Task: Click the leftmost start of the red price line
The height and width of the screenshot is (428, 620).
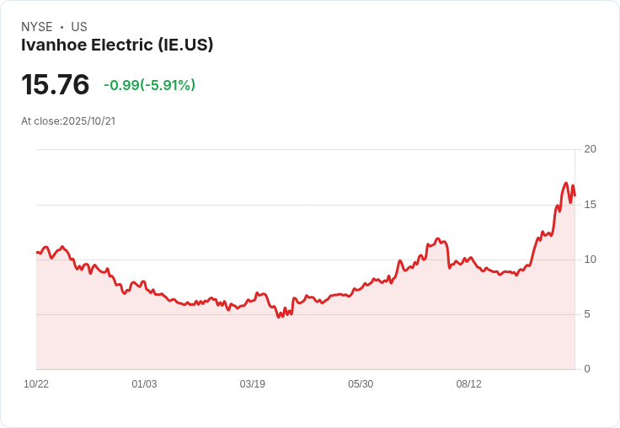Action: pyautogui.click(x=37, y=253)
